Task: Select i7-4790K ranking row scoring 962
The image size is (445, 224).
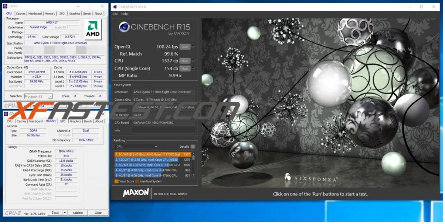Action: click(153, 170)
